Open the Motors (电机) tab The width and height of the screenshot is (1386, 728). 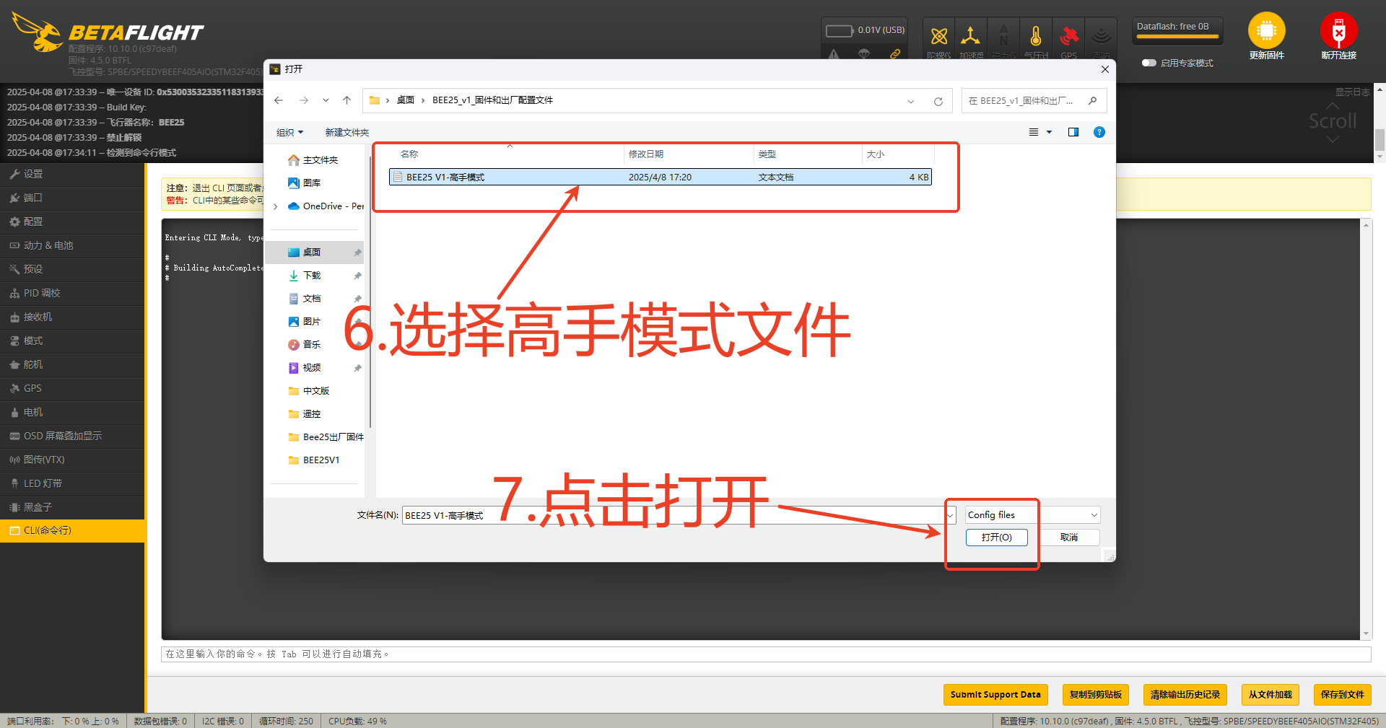click(72, 412)
